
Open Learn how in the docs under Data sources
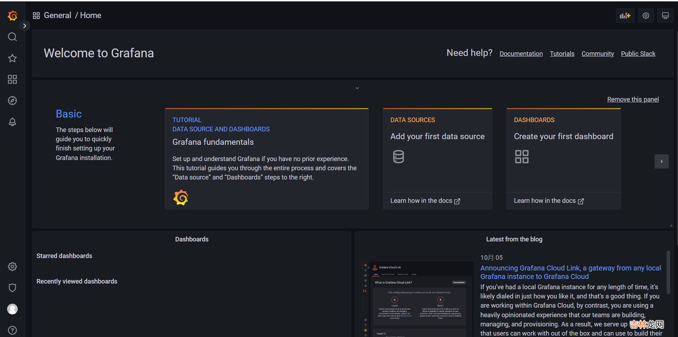tap(425, 201)
